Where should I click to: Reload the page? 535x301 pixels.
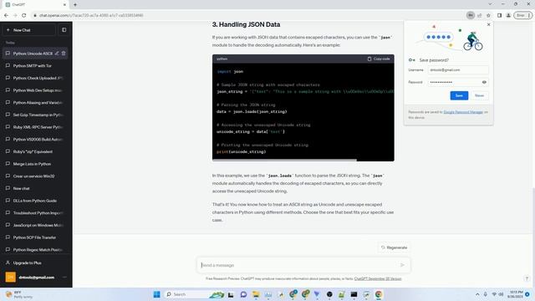pyautogui.click(x=24, y=15)
